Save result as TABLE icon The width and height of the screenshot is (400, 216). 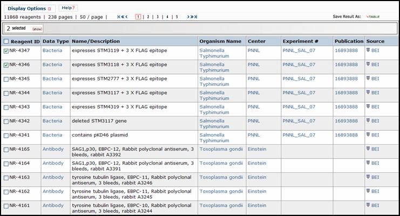click(373, 17)
